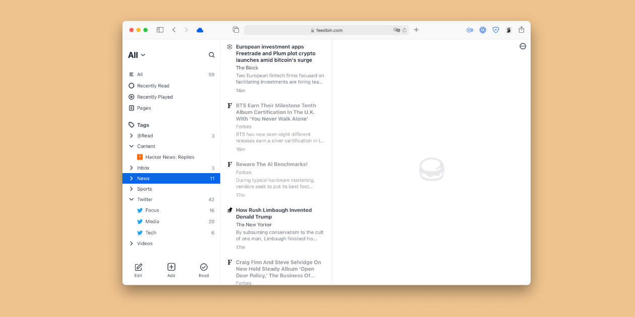The image size is (635, 317).
Task: Expand the Videos tag
Action: coord(132,244)
